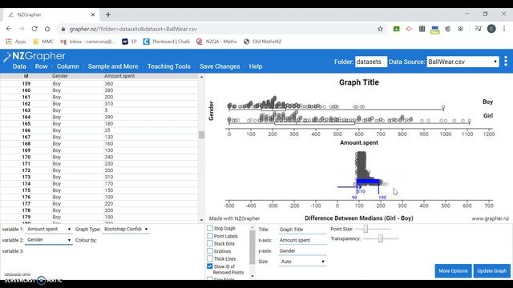Click the data table scrollbar thumb
Viewport: 513px width, 288px height.
point(201,135)
